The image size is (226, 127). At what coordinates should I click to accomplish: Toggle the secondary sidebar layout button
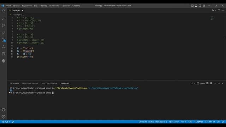(x=200, y=6)
